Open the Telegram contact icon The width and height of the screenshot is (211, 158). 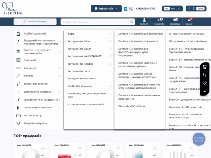(x=125, y=9)
